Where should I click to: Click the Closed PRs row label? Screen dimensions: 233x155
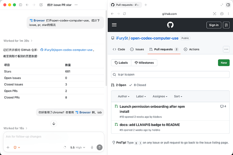(12, 98)
